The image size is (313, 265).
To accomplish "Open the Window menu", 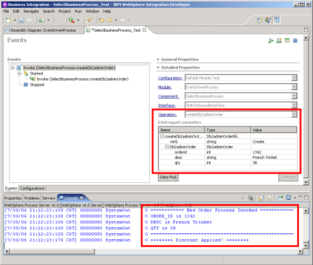I will [92, 11].
